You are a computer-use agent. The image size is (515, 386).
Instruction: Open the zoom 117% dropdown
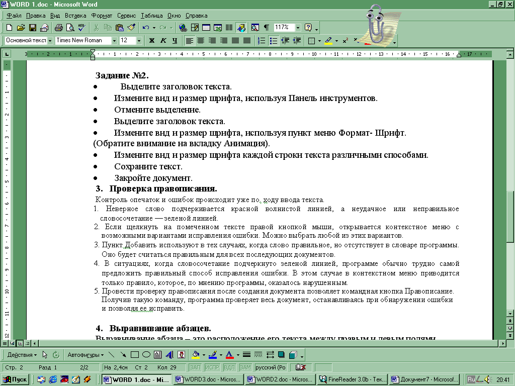coord(298,28)
